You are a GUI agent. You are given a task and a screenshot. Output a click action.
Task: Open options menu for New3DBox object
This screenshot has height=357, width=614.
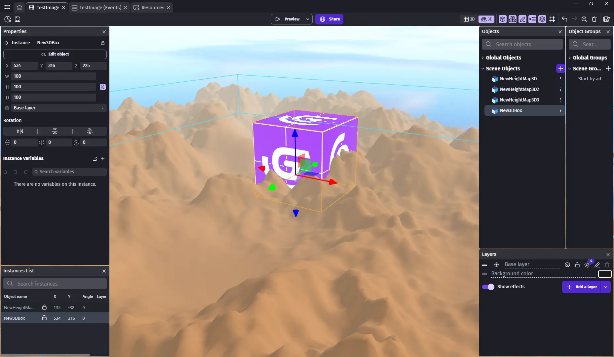pyautogui.click(x=560, y=110)
